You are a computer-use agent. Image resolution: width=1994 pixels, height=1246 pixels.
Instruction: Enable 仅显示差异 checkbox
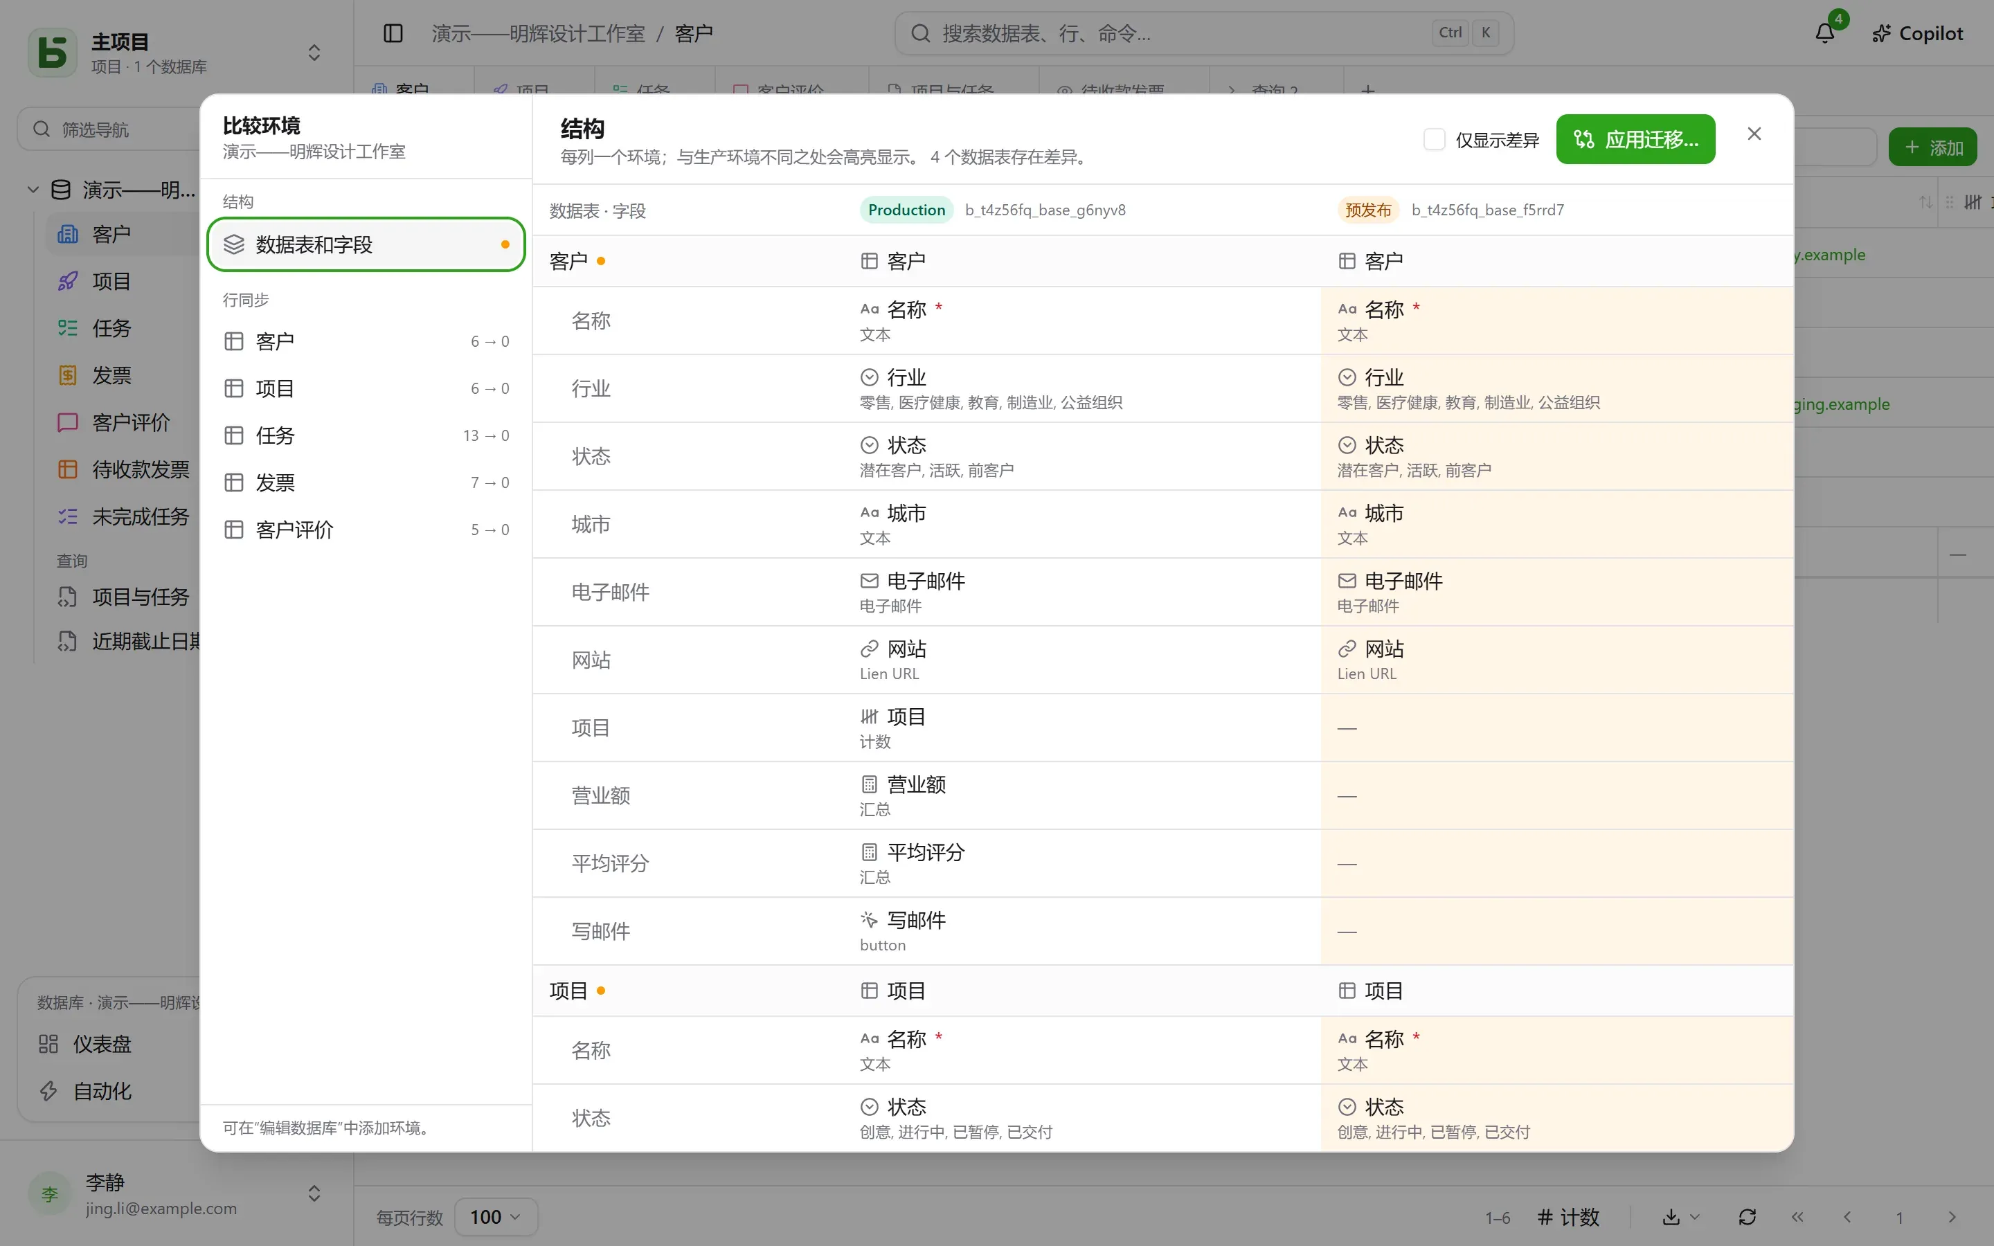1435,139
